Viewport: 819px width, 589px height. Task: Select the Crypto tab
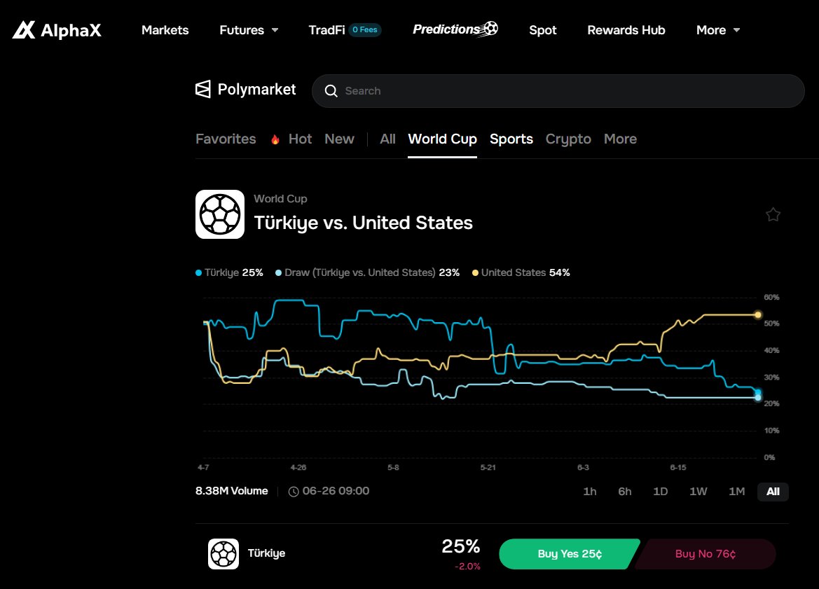tap(568, 139)
